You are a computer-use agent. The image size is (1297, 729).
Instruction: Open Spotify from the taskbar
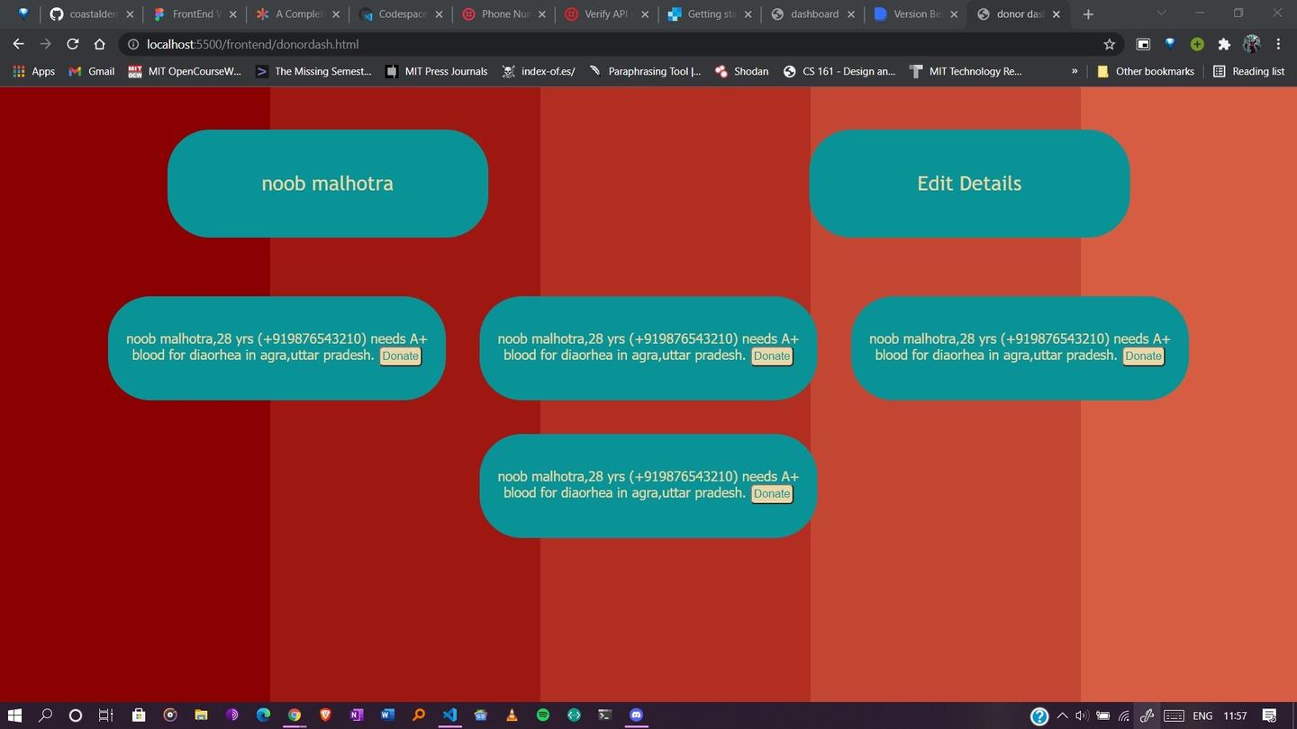tap(543, 715)
